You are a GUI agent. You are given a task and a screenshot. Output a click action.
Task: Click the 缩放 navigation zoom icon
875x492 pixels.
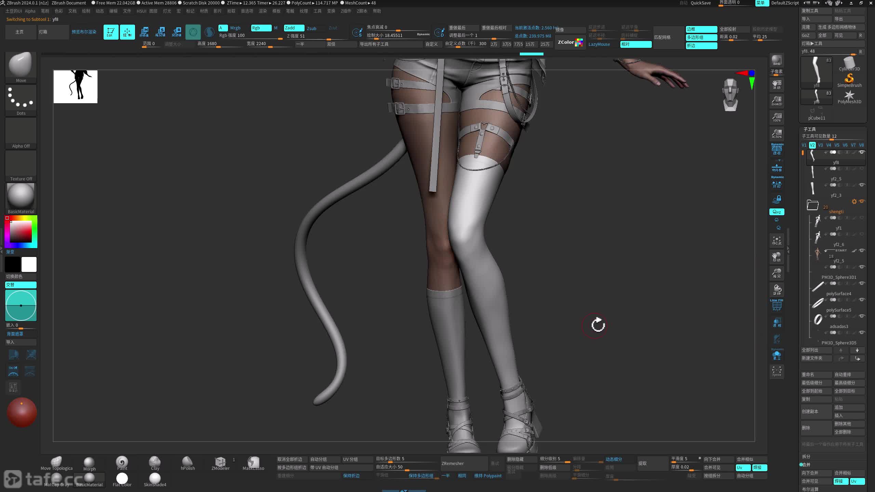click(x=777, y=273)
